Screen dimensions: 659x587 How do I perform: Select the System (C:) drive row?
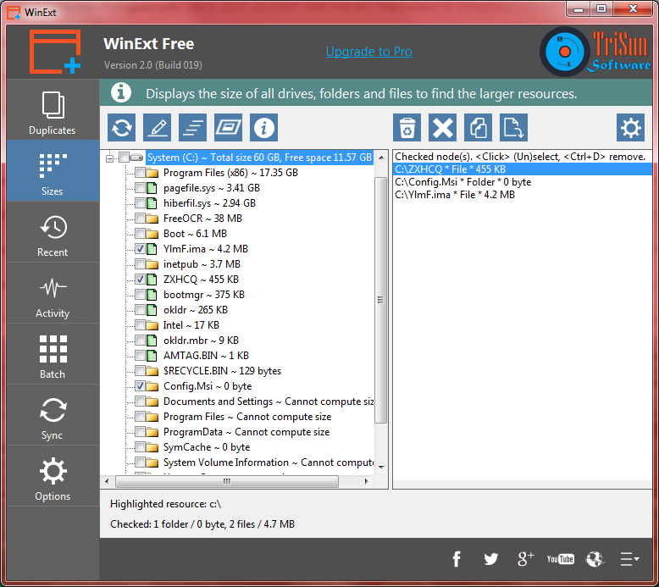click(x=259, y=158)
